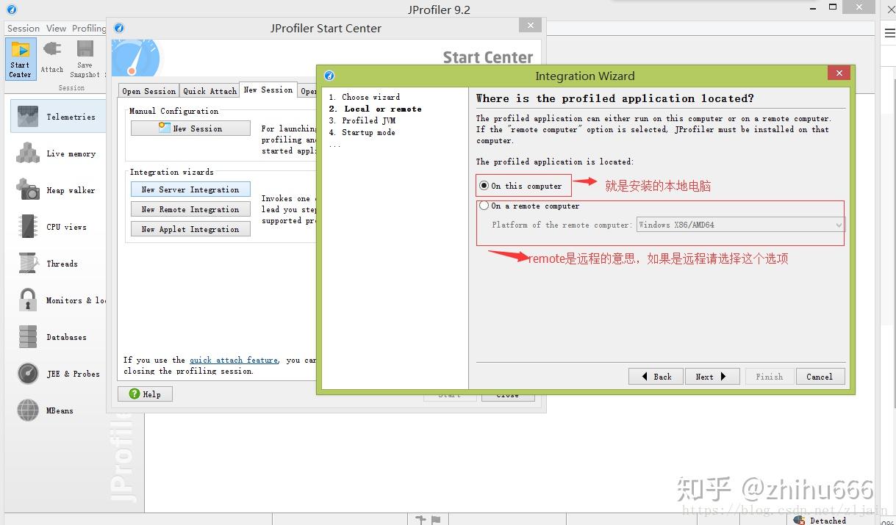
Task: Open the remote computer platform dropdown
Action: [x=837, y=225]
